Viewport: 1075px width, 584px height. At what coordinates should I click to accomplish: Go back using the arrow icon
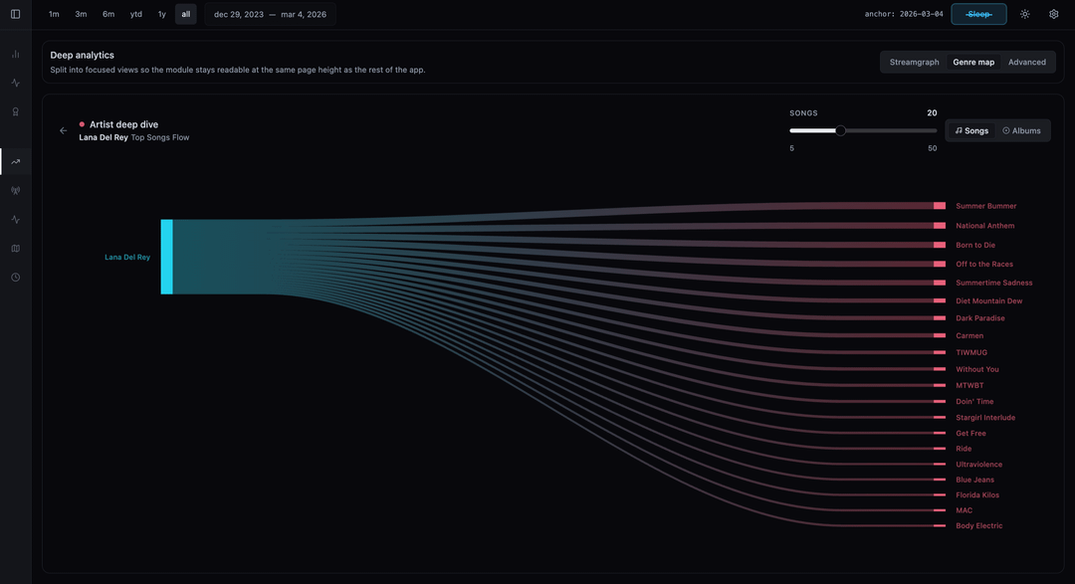click(x=64, y=130)
